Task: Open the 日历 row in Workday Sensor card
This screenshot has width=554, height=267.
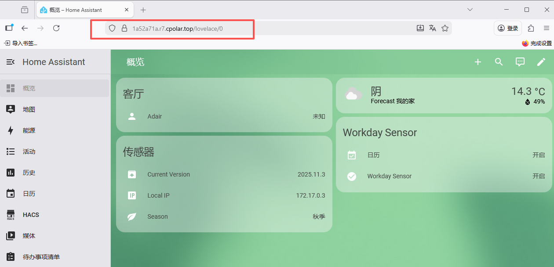Action: 444,155
